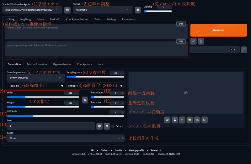Screen dimensions: 251x164
Task: Open the Extensions tab
Action: pyautogui.click(x=128, y=19)
